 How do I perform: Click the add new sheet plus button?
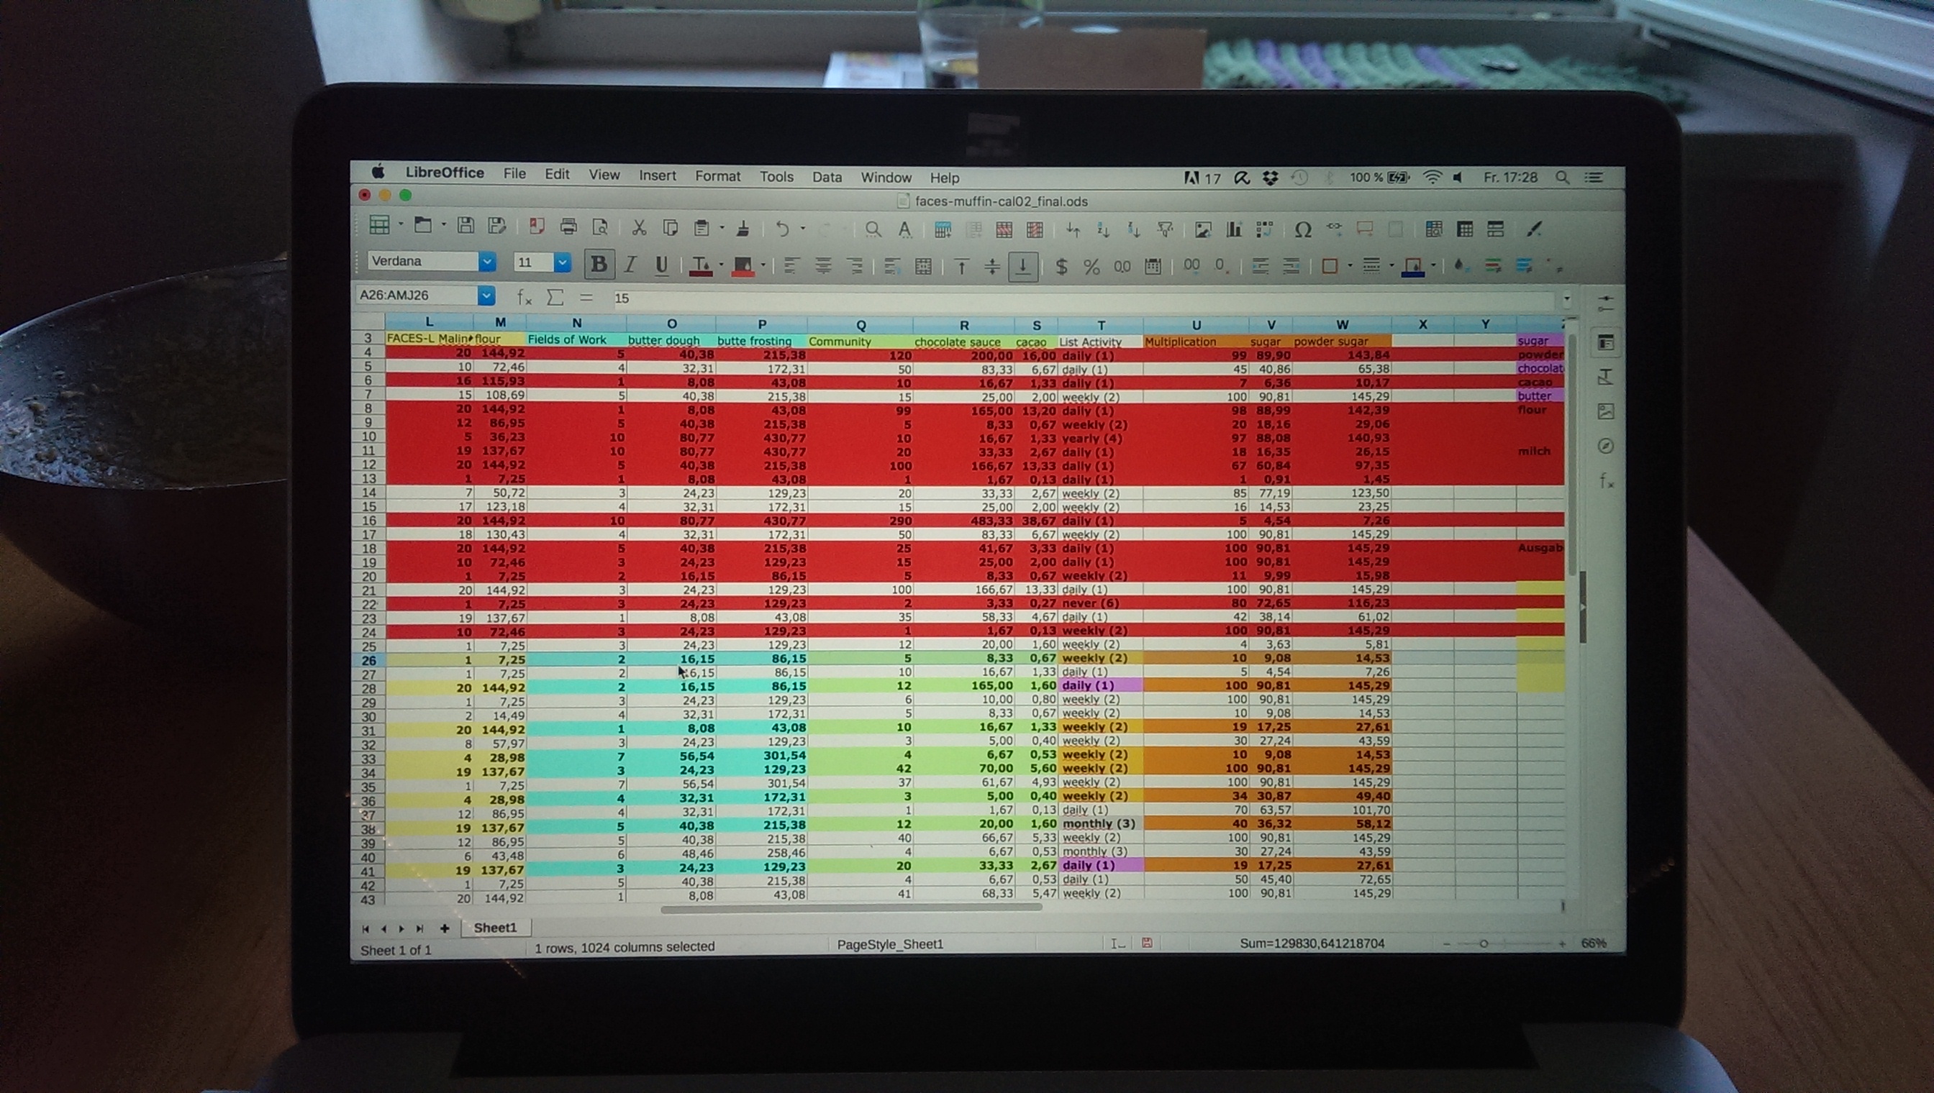tap(445, 928)
